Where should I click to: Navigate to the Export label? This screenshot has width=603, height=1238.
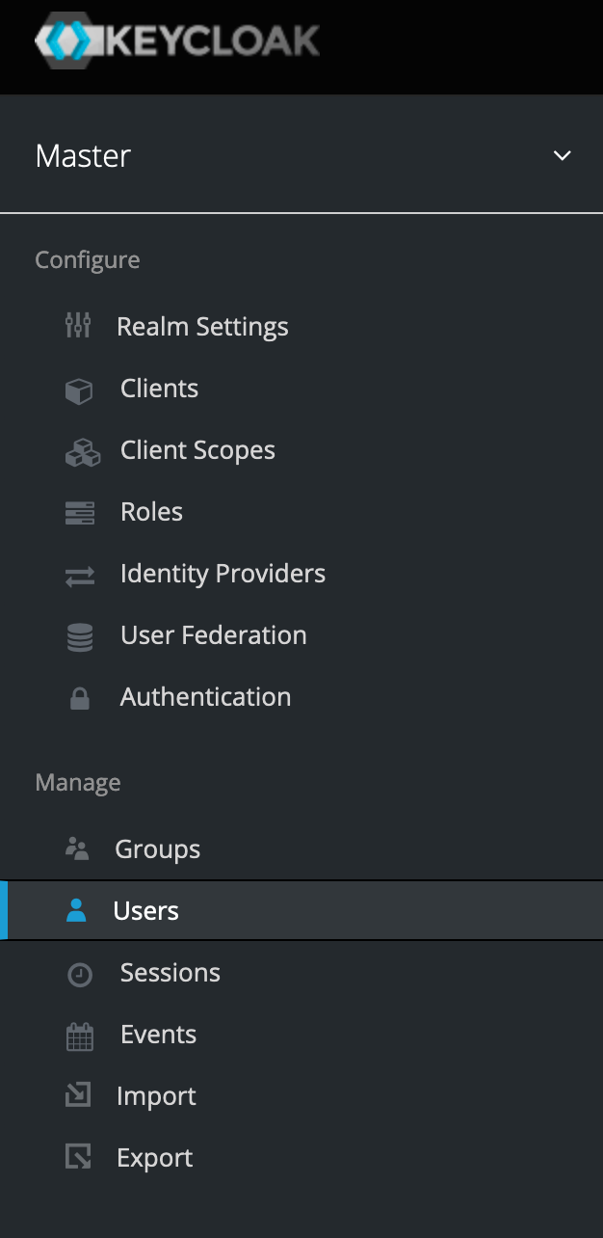pos(154,1158)
